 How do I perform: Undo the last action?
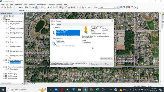[89, 7]
